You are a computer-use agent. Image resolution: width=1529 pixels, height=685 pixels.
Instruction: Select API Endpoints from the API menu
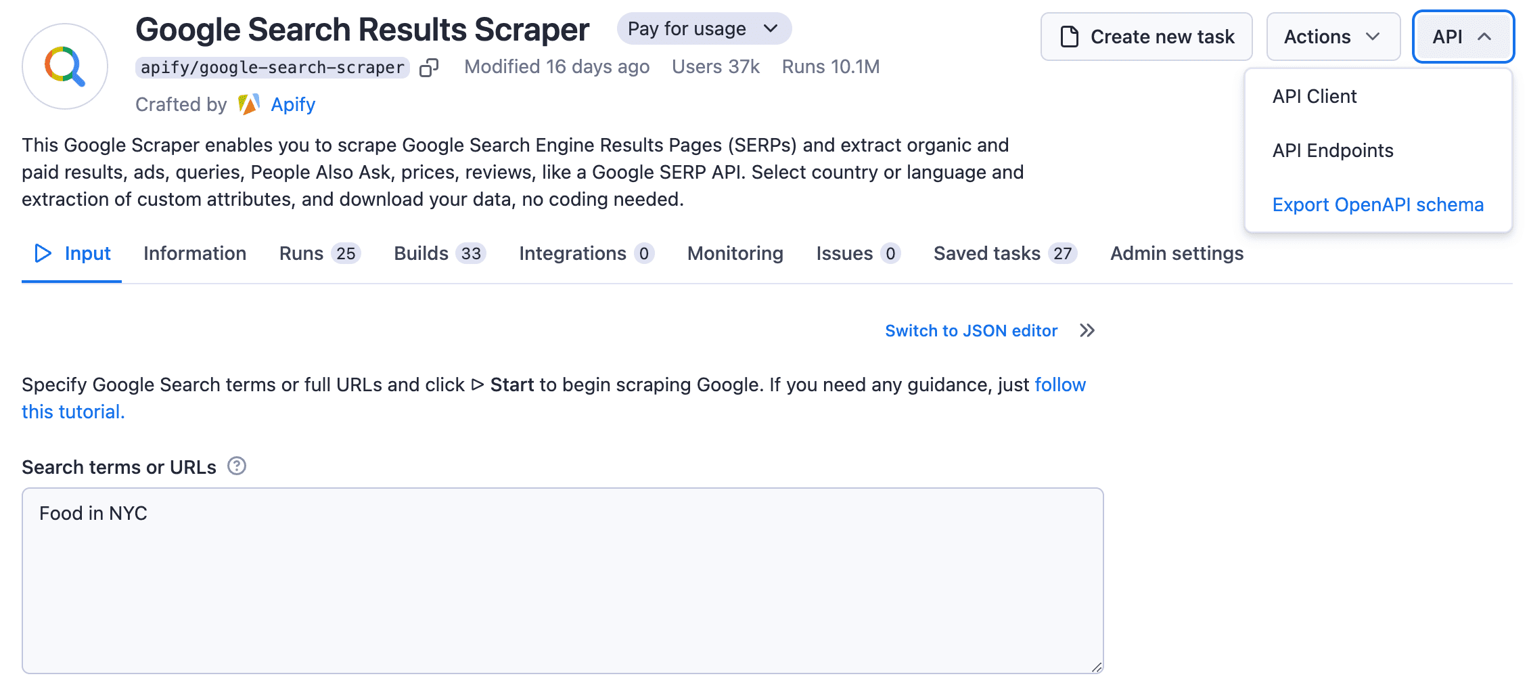click(1332, 150)
